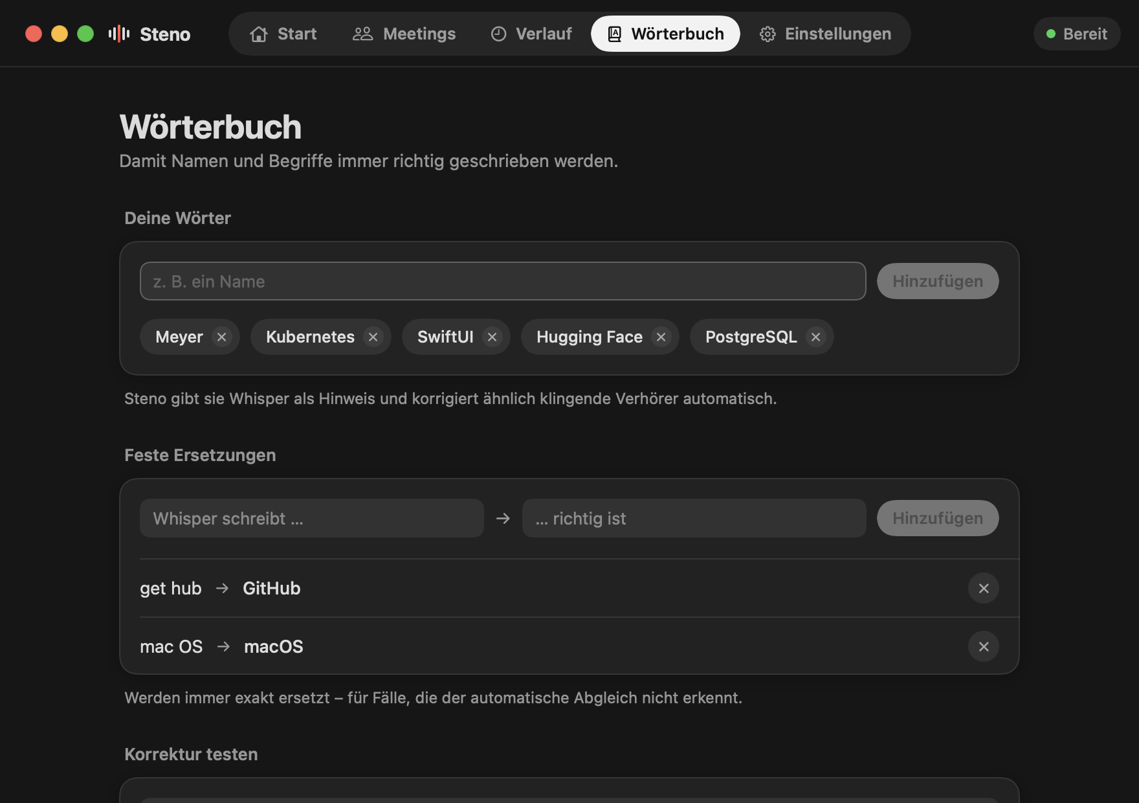Image resolution: width=1139 pixels, height=803 pixels.
Task: Click Hinzufügen next to the word field
Action: click(x=938, y=281)
